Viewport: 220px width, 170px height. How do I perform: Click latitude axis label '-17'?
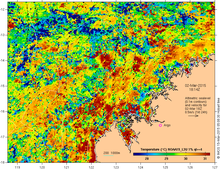[x=3, y=137]
